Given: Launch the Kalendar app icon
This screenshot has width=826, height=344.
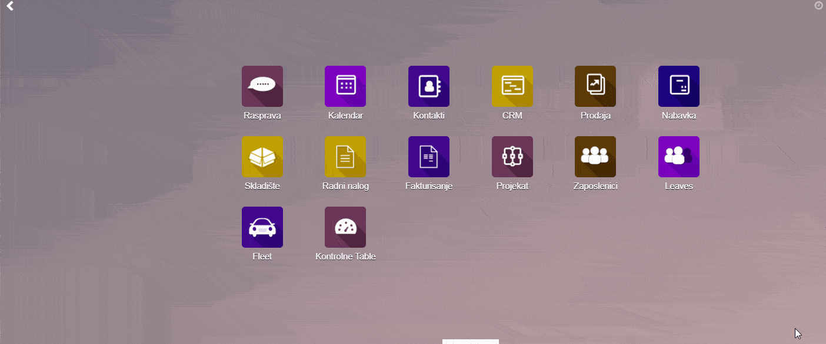Looking at the screenshot, I should point(345,86).
